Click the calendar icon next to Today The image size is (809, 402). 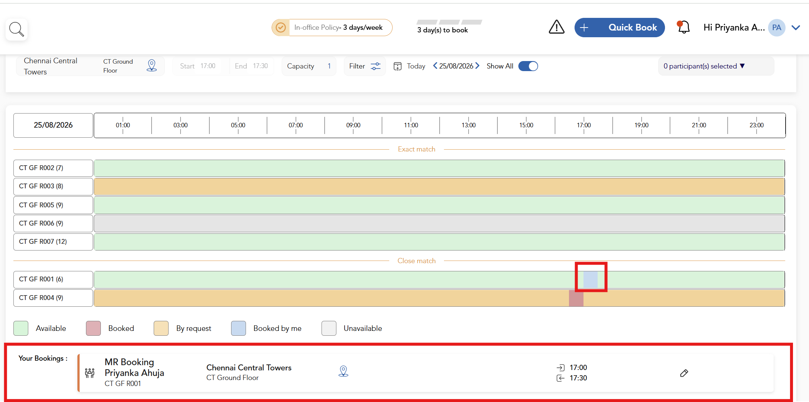pyautogui.click(x=397, y=66)
